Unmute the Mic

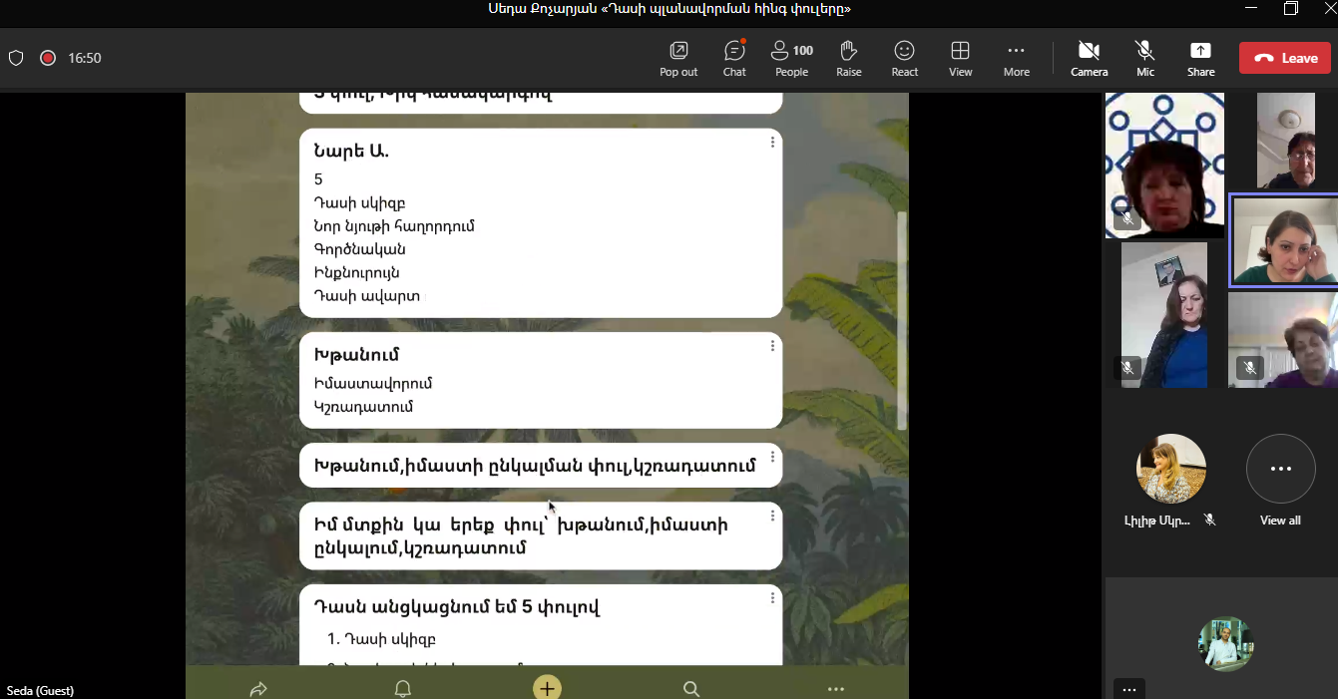(x=1144, y=59)
